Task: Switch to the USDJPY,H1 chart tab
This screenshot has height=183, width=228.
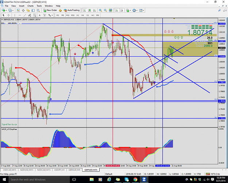Action: [59, 170]
